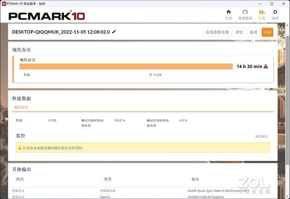Click the 6 528 value in 性能数据 row
Viewport: 290px width, 199px height.
coord(53,120)
